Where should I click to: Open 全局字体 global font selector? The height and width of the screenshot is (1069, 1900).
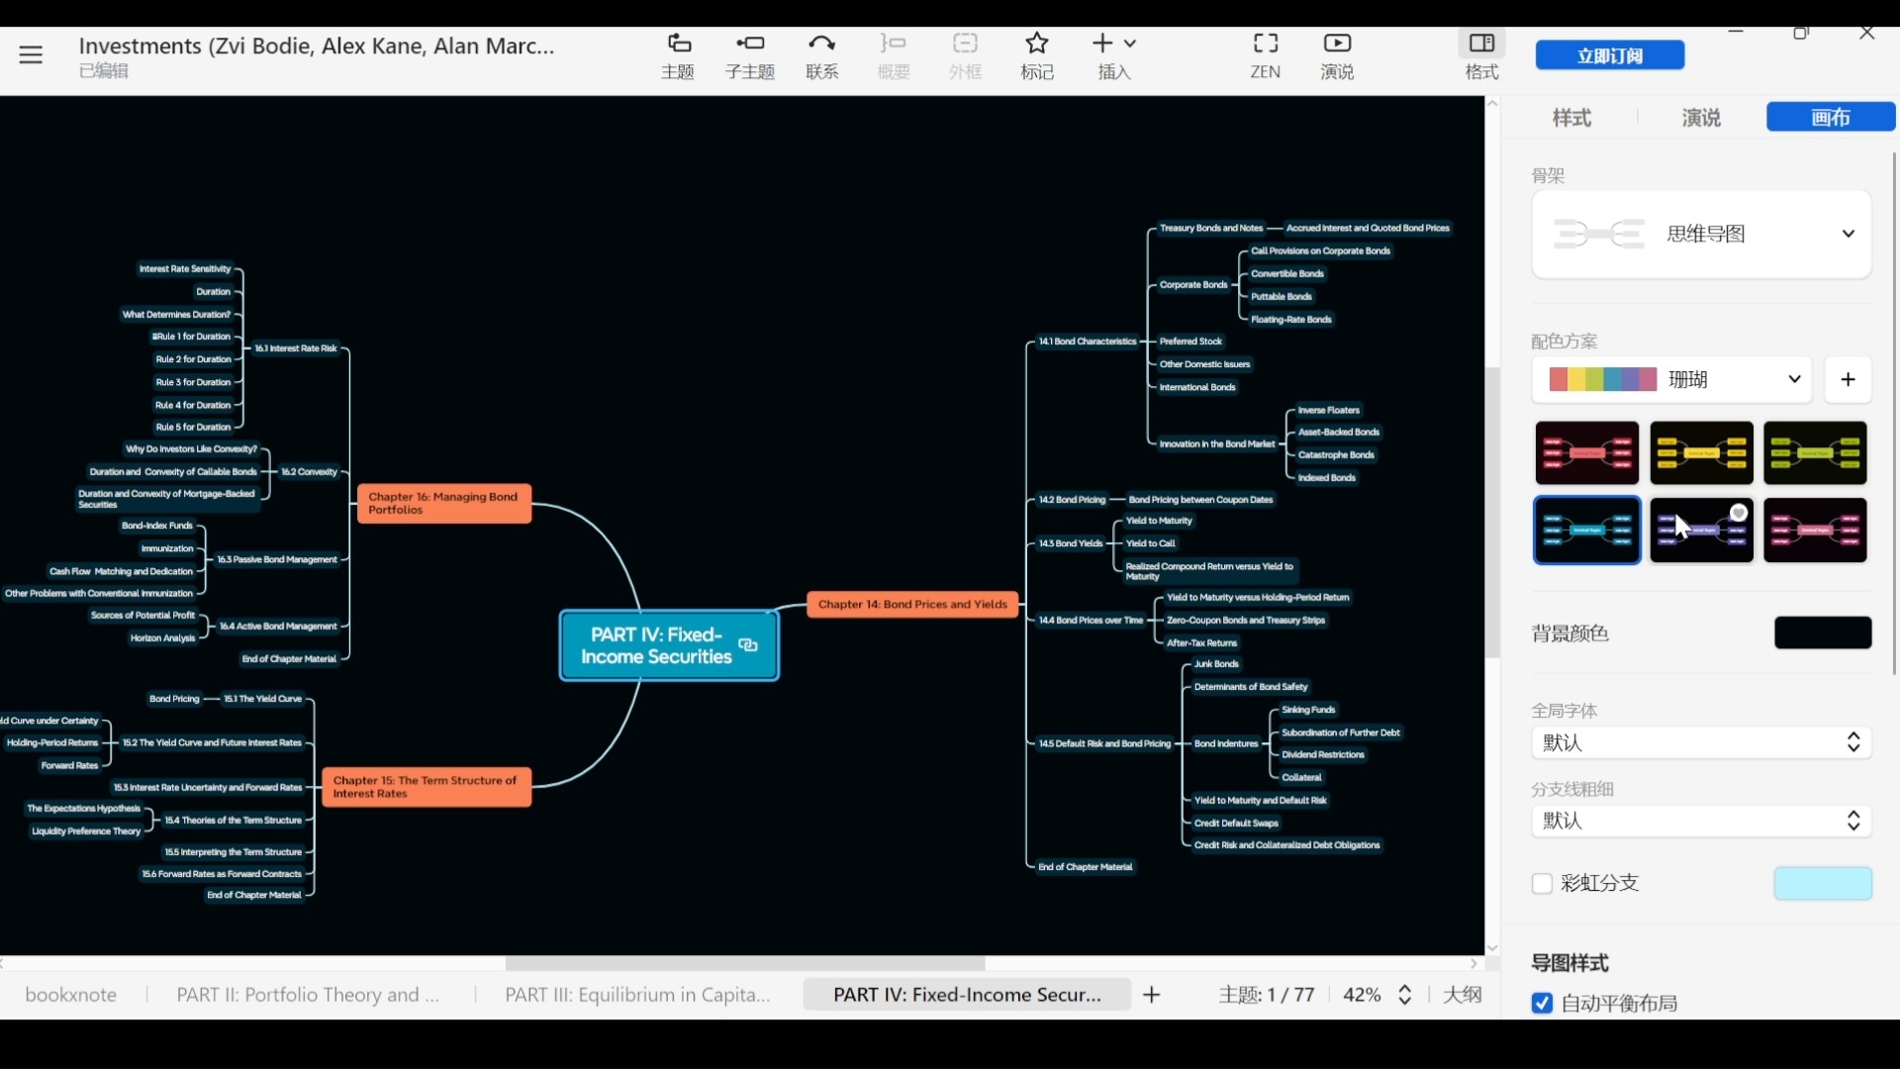pos(1700,742)
